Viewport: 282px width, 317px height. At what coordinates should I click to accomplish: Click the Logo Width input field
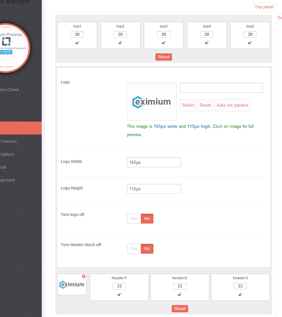click(x=154, y=162)
